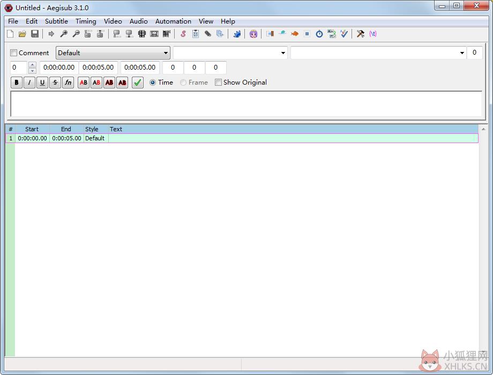Image resolution: width=493 pixels, height=375 pixels.
Task: Open the Automation menu
Action: coord(173,21)
